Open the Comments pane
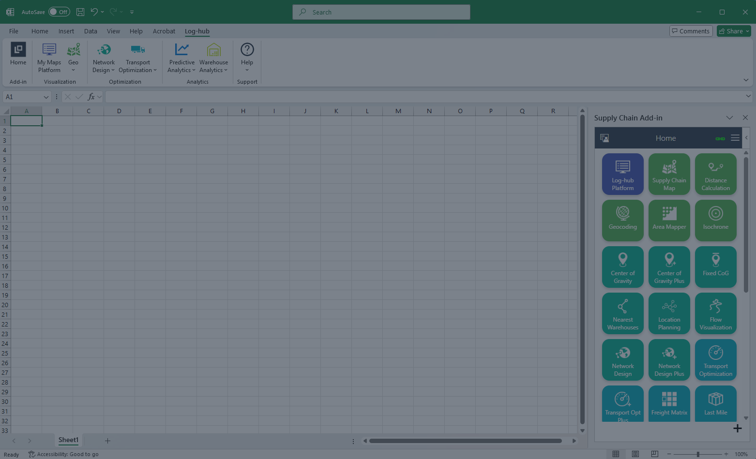 tap(691, 31)
